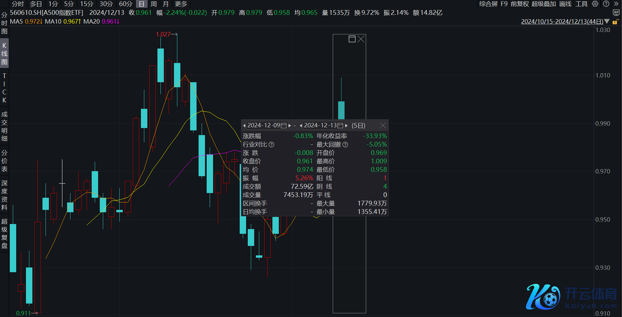Step the start date 2024-12-09 forward

[x=290, y=126]
